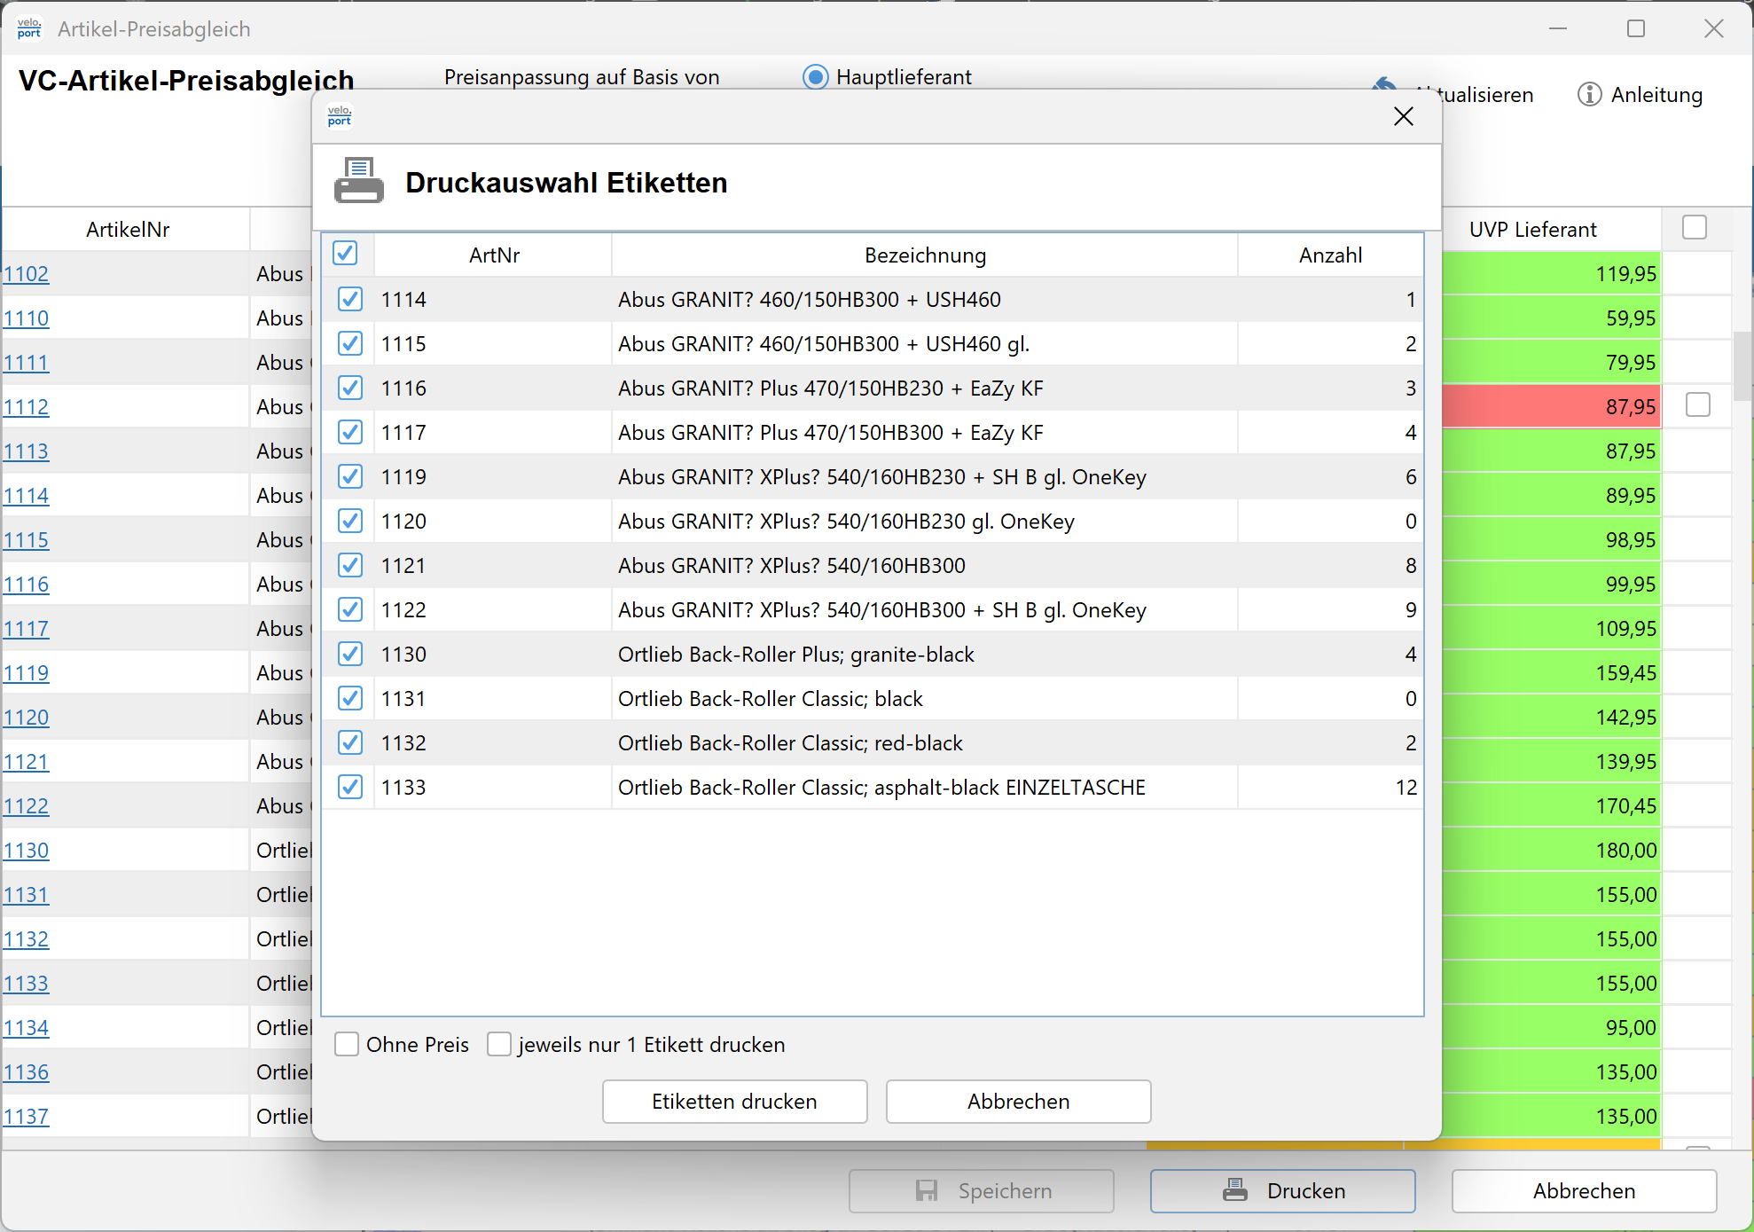Open article link 1102

pyautogui.click(x=26, y=274)
